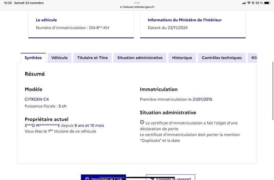Click the Imprimer le CSA button
274x180 pixels.
coord(103,177)
